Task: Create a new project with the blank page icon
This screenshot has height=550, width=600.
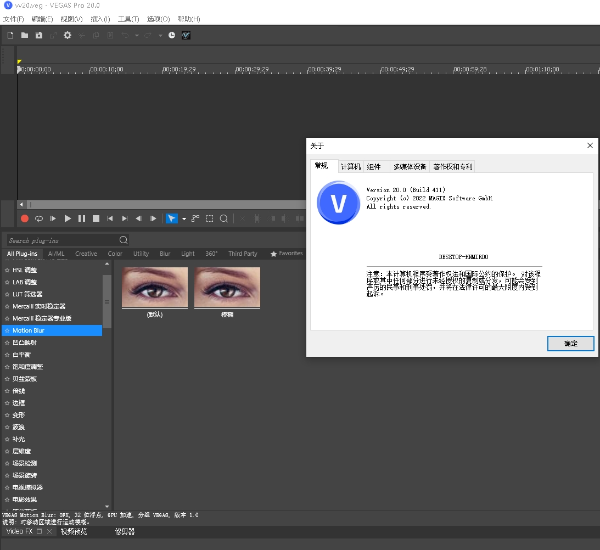Action: [10, 35]
